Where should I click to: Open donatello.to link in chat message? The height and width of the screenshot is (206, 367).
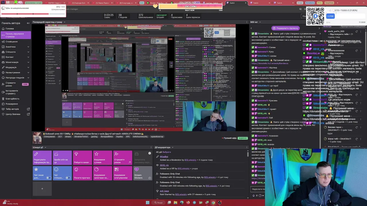pyautogui.click(x=270, y=63)
